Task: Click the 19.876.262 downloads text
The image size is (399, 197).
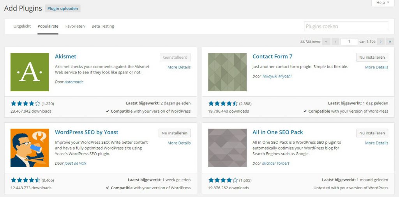Action: tap(228, 188)
